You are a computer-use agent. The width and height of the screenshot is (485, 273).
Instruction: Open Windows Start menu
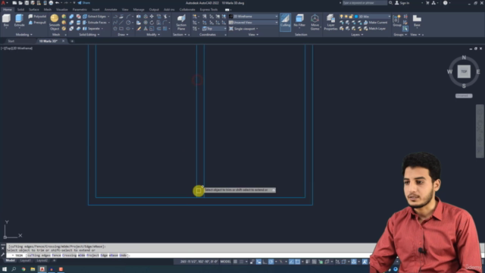point(5,269)
